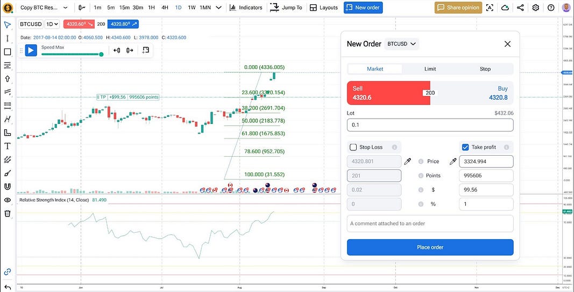Select the horizontal lines ruler tool
Screen dimensions: 574x292
coord(8,106)
